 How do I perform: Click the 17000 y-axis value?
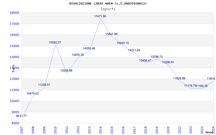coord(14,24)
